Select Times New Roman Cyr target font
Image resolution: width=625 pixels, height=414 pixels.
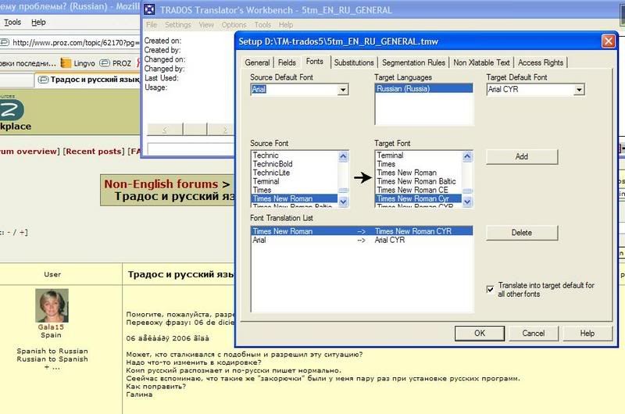(419, 198)
